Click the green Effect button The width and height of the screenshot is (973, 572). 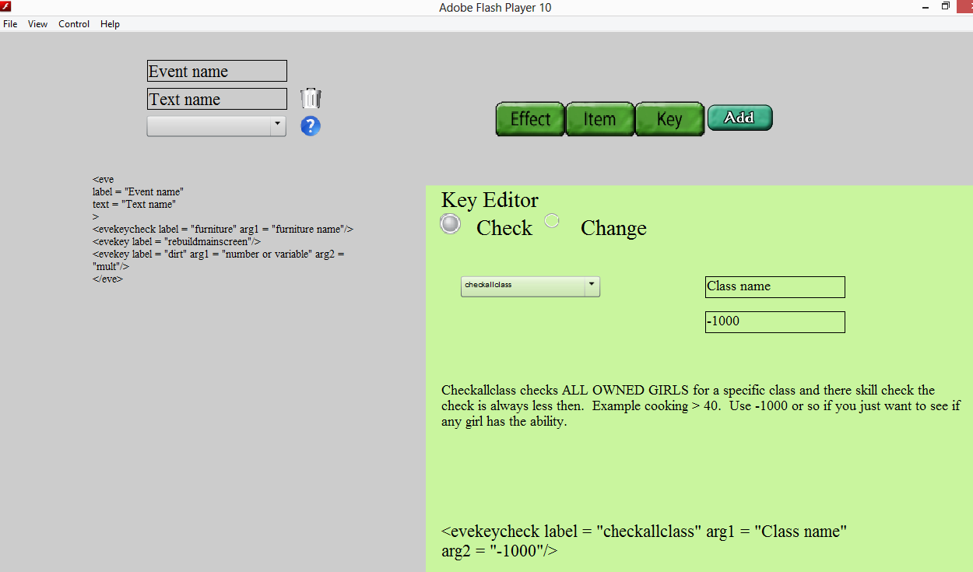(530, 119)
